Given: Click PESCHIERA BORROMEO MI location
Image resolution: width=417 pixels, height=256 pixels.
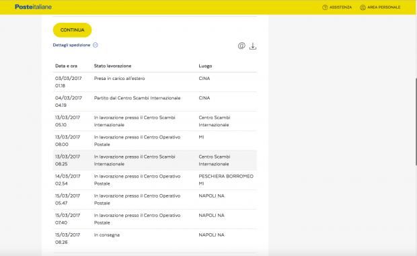Looking at the screenshot, I should tap(226, 180).
